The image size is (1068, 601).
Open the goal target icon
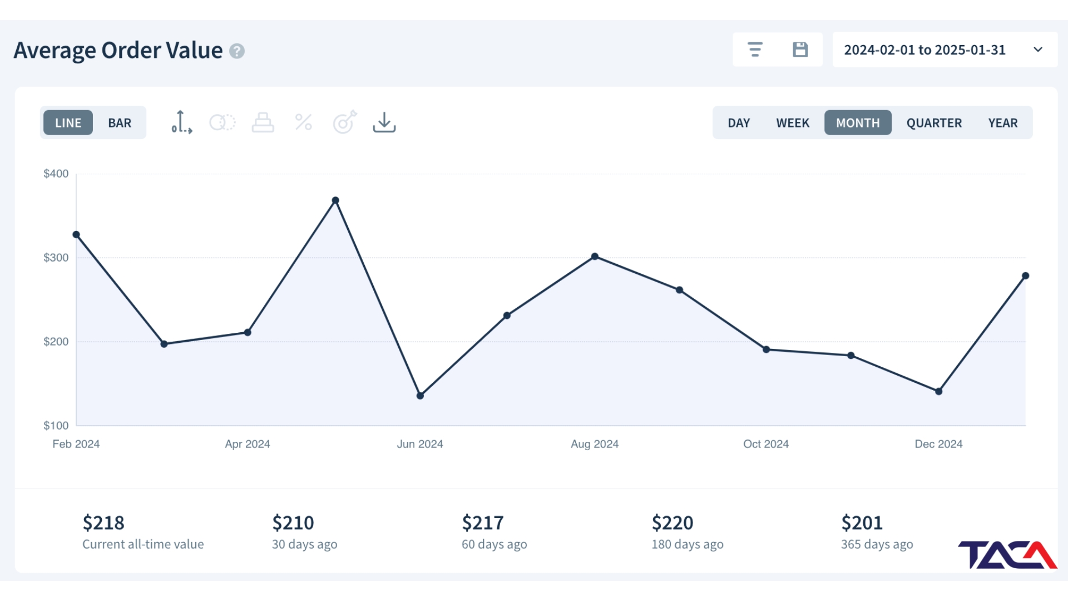[x=344, y=122]
